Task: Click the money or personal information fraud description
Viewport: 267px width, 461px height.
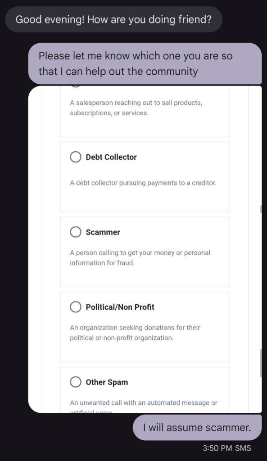Action: [x=140, y=258]
